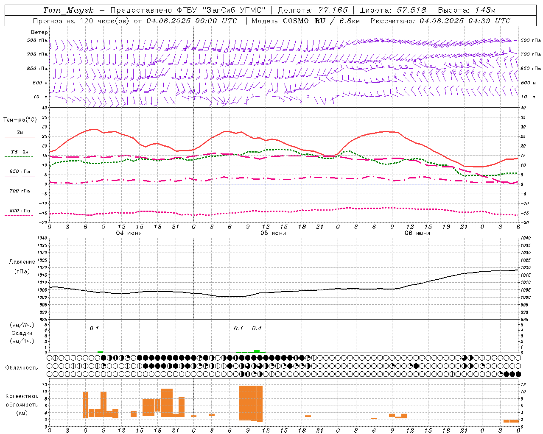
Task: Click the 06 июня date label
Action: pos(417,233)
